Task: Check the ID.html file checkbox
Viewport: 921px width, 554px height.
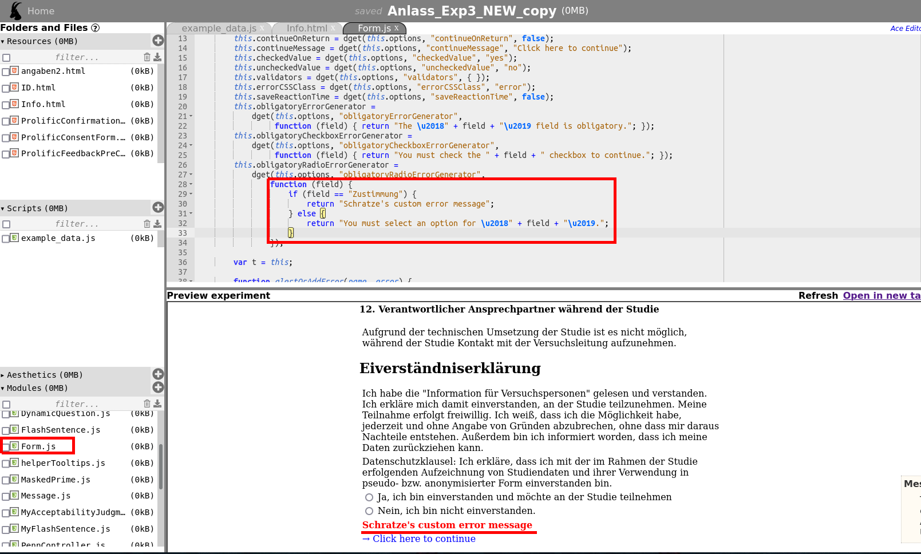Action: pyautogui.click(x=6, y=88)
